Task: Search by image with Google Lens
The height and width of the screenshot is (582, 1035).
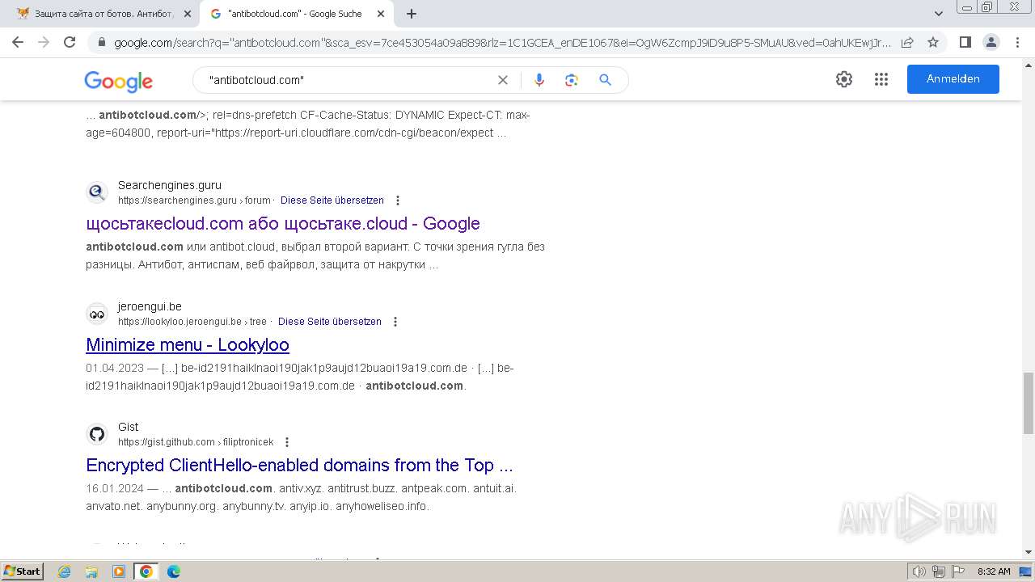Action: tap(572, 80)
